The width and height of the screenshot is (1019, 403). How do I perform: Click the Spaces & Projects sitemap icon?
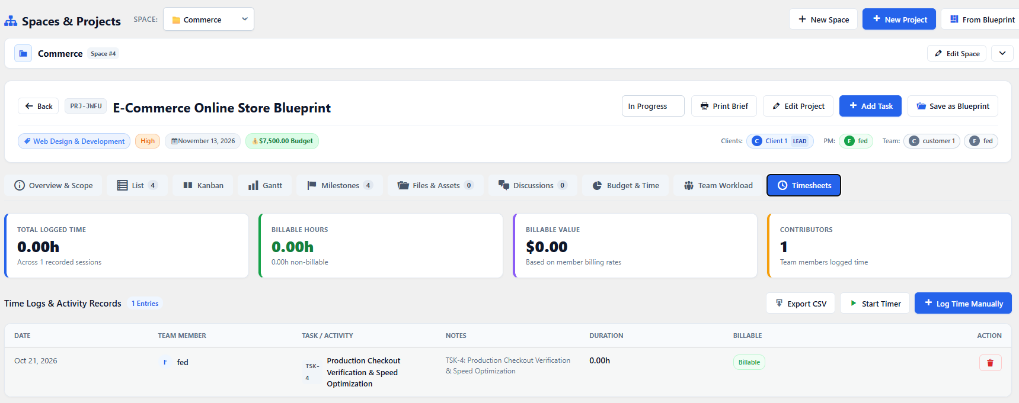(x=11, y=21)
